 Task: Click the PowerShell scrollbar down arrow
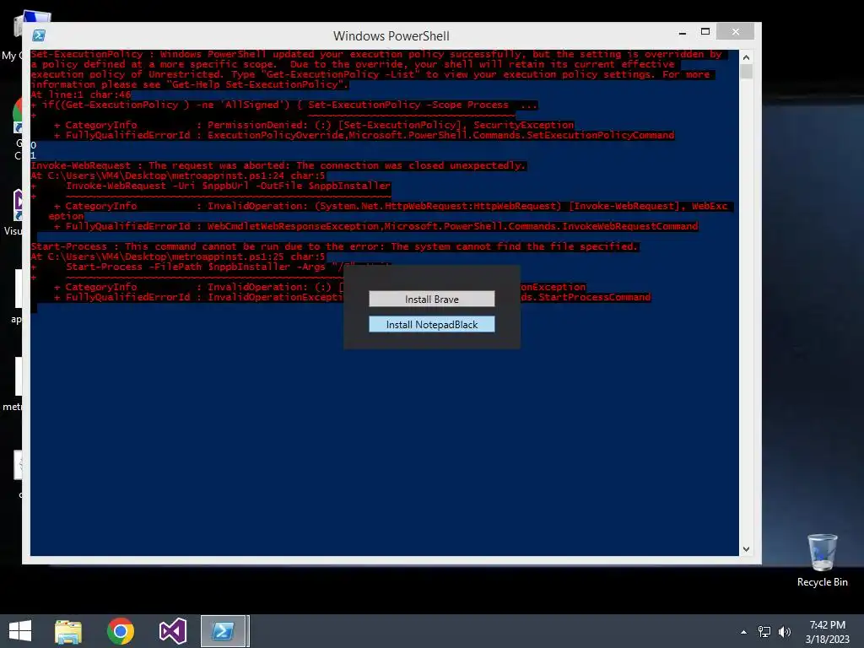tap(746, 548)
